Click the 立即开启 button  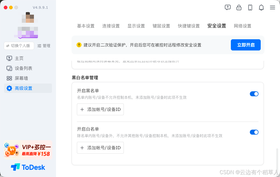(x=246, y=45)
